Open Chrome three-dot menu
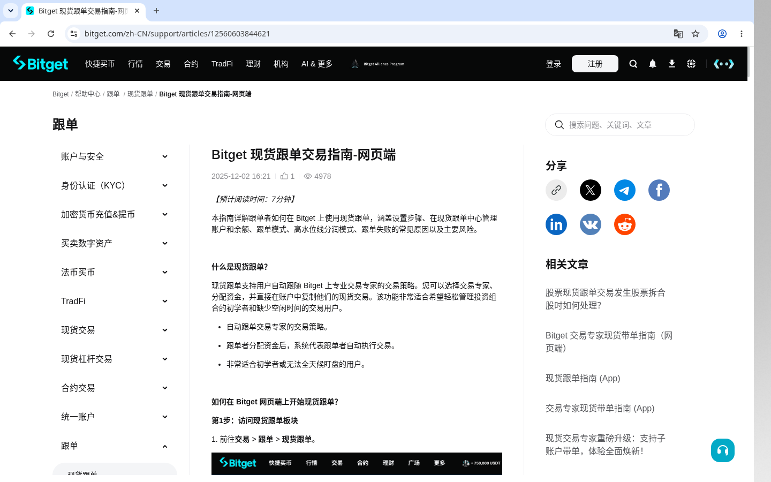 pos(742,34)
